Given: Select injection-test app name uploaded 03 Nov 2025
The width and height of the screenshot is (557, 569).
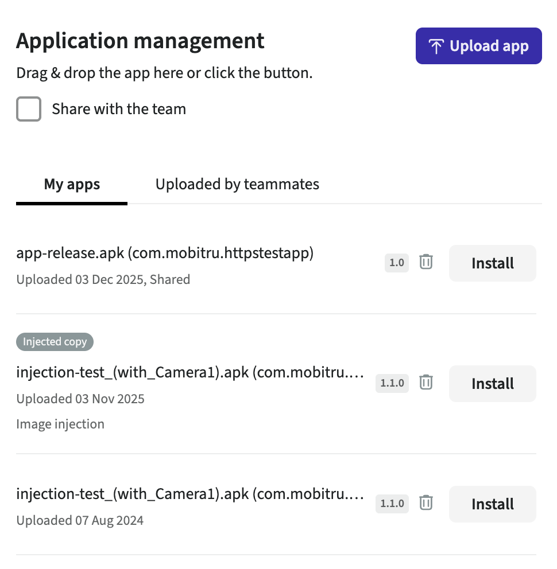Looking at the screenshot, I should pos(189,373).
